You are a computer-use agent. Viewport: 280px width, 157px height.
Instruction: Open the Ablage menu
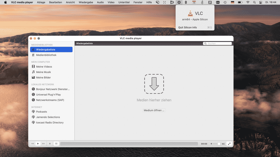[x=41, y=2]
